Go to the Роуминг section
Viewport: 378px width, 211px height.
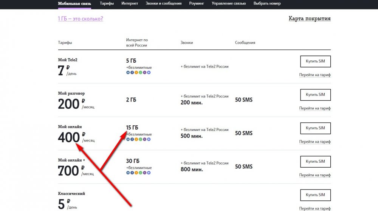(x=196, y=3)
